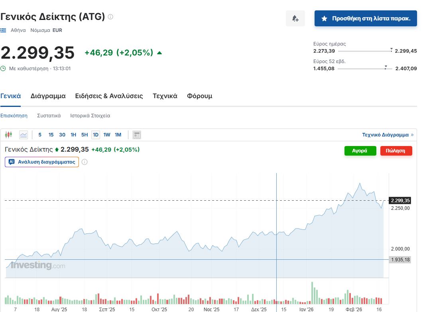The height and width of the screenshot is (312, 429).
Task: Select the 1W chart interval
Action: pyautogui.click(x=107, y=135)
